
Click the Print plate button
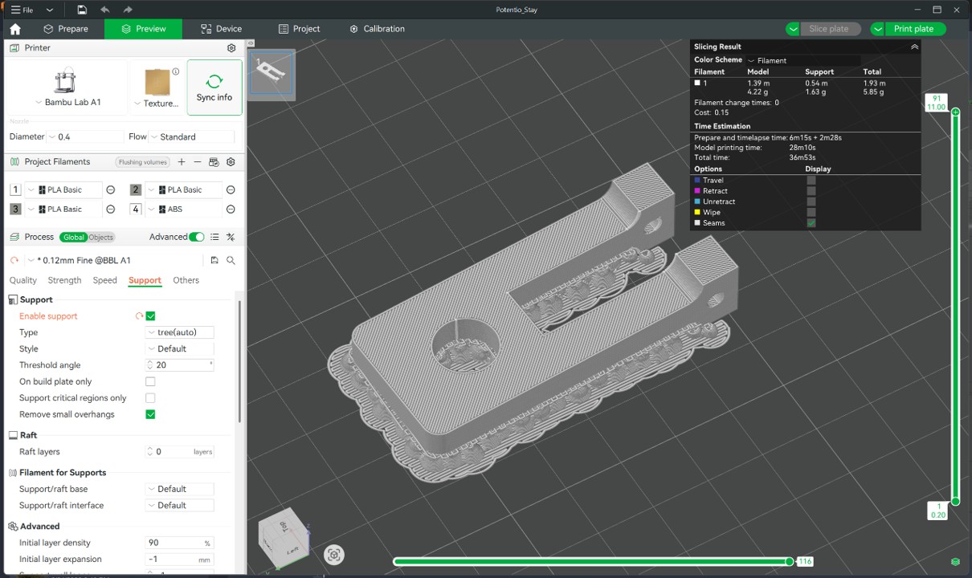click(913, 29)
